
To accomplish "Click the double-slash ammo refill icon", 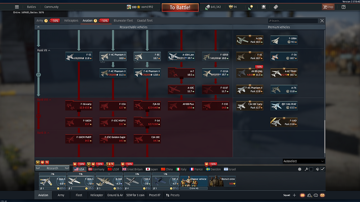I will click(317, 169).
